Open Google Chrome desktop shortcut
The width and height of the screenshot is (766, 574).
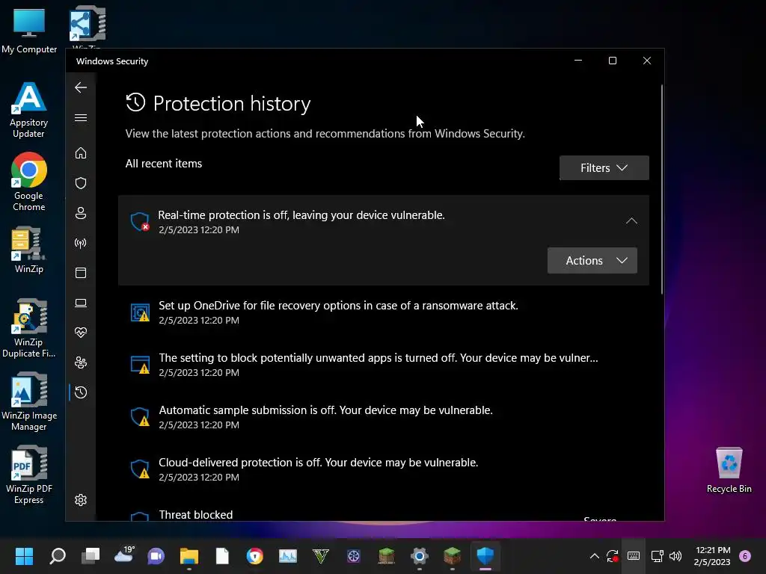click(29, 182)
